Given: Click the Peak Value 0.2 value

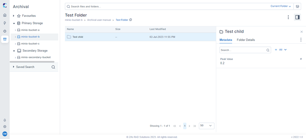Looking at the screenshot, I should [x=222, y=63].
